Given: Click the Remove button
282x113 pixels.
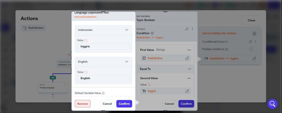Looking at the screenshot, I should (x=83, y=104).
